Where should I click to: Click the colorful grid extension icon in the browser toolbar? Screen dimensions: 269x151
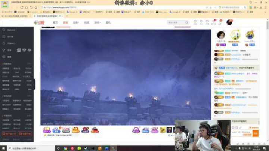click(x=251, y=7)
